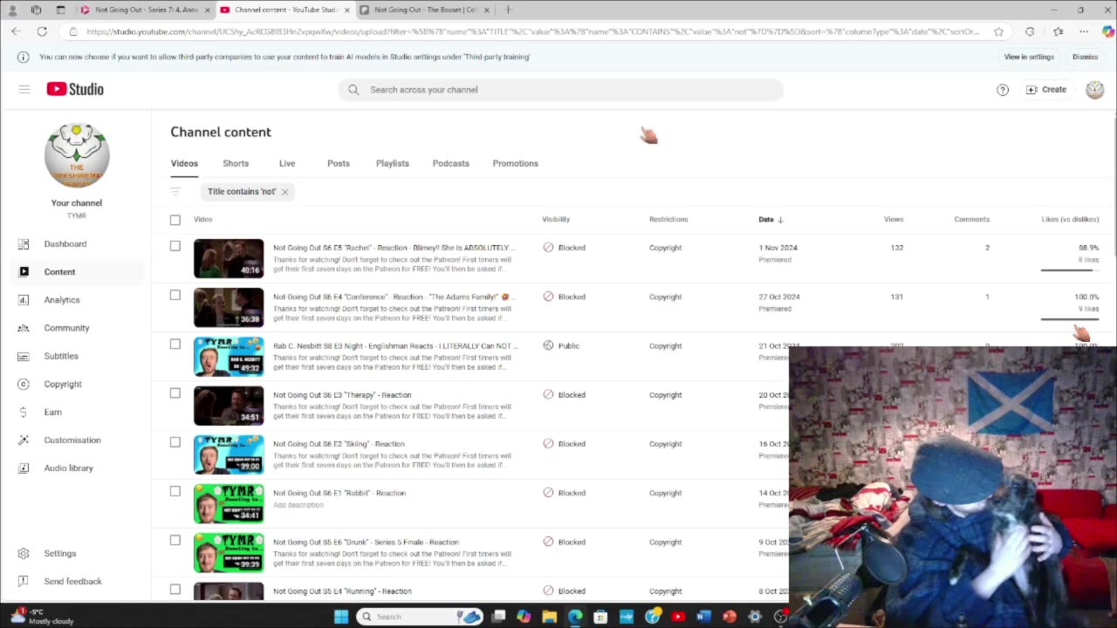Select checkbox for Rab C. Nesbitt video
The height and width of the screenshot is (628, 1117).
tap(175, 344)
